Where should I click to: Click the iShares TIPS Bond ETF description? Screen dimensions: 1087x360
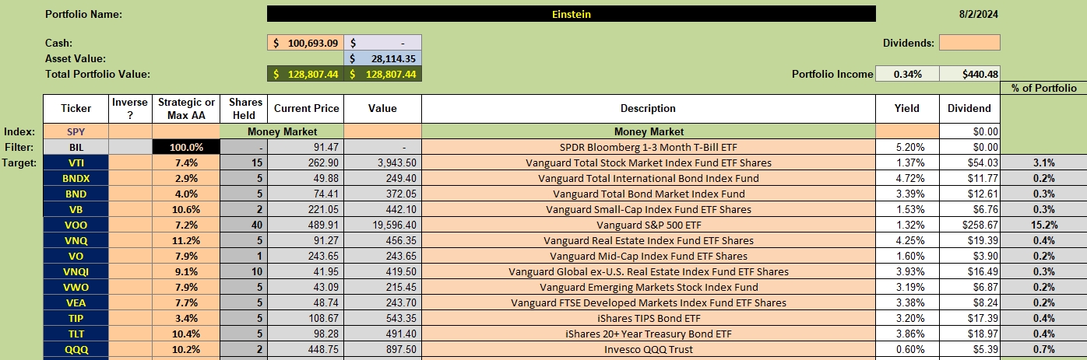coord(648,318)
